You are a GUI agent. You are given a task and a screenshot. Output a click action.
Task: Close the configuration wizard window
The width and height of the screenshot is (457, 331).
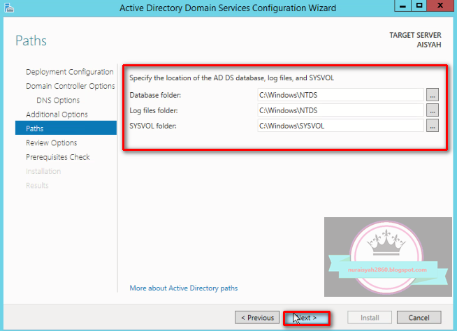441,6
